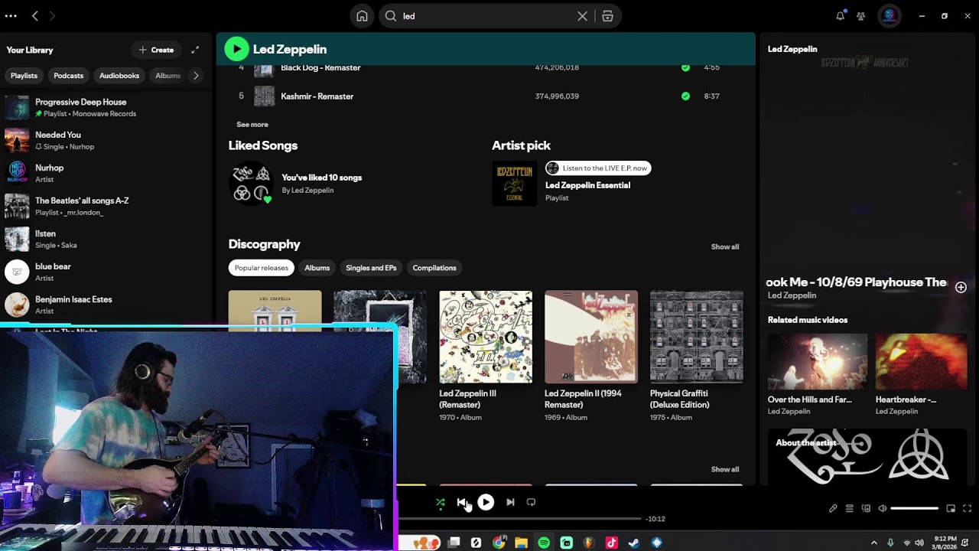Show all discography releases
This screenshot has height=551, width=979.
(x=725, y=246)
